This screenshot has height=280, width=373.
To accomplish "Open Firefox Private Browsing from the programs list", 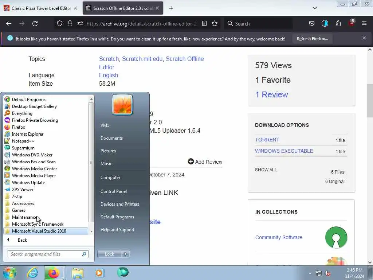I will [46, 120].
